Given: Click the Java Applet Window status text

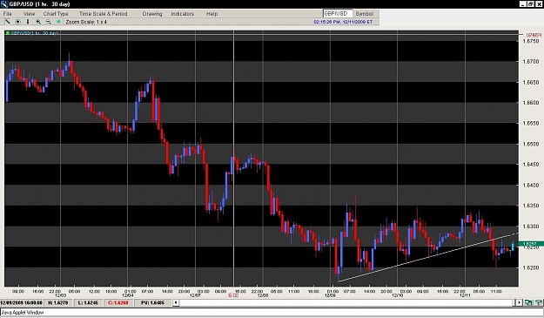Looking at the screenshot, I should (23, 313).
